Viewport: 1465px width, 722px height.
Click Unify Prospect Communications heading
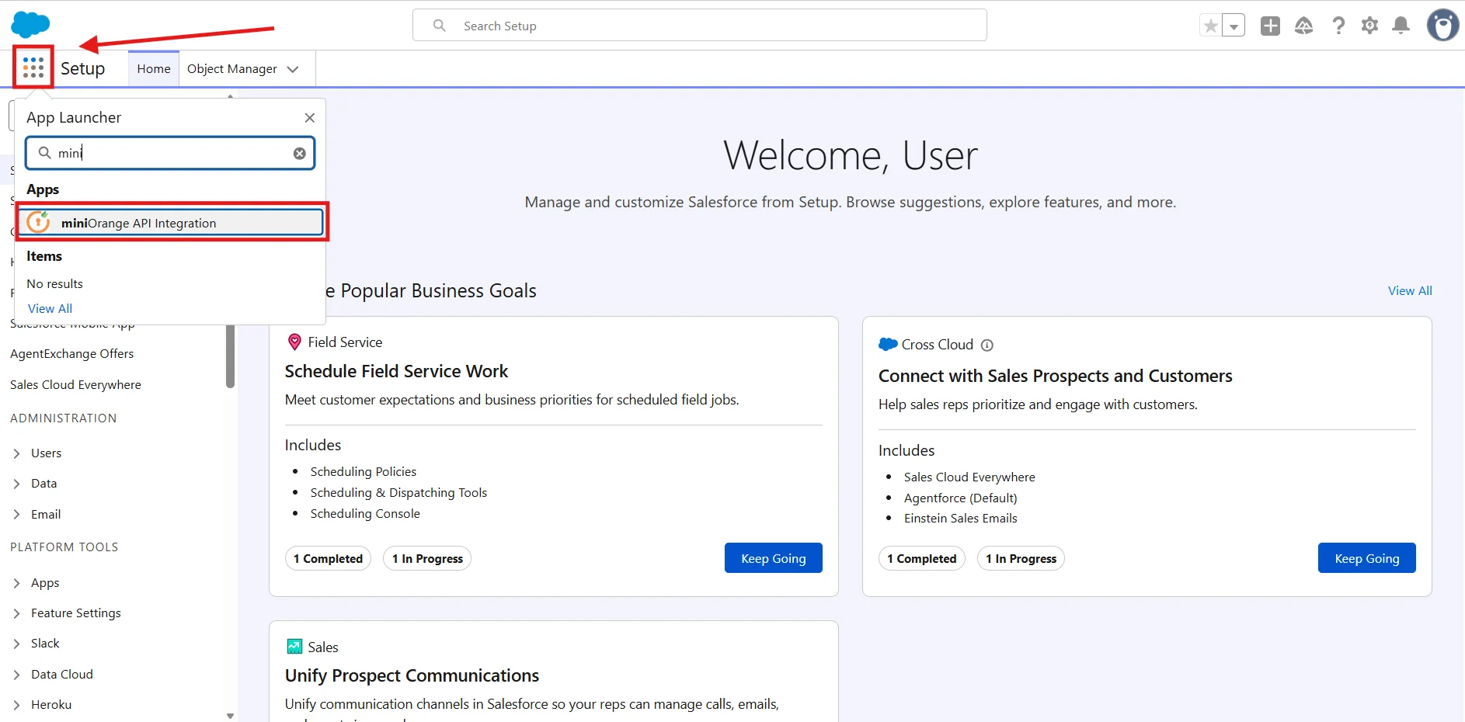[x=412, y=675]
